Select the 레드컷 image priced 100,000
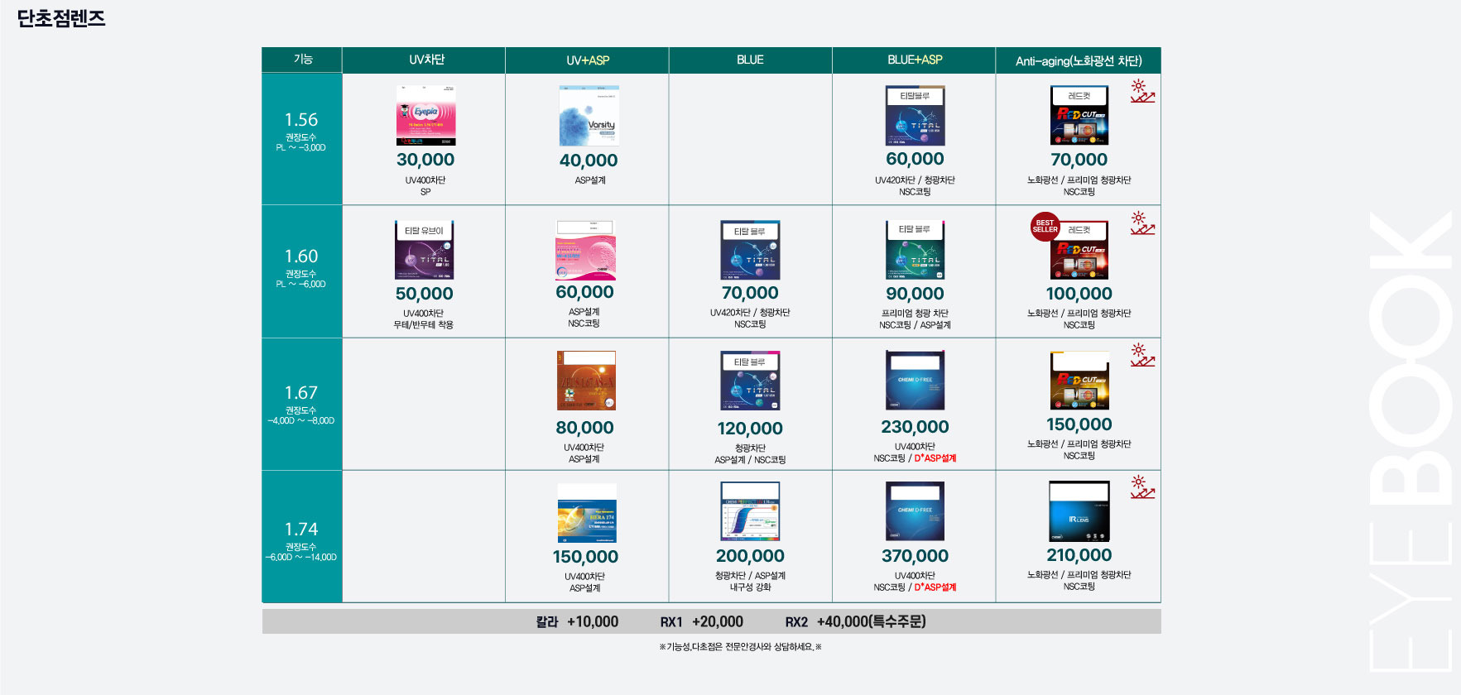This screenshot has height=695, width=1461. [1079, 250]
